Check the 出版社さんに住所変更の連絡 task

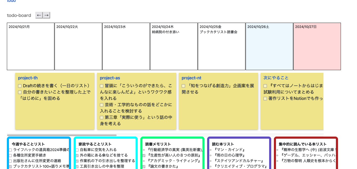(11, 161)
